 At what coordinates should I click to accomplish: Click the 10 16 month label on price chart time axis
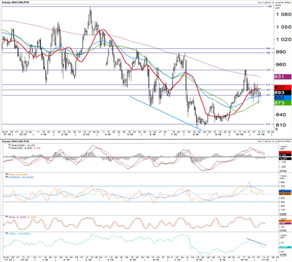point(240,135)
